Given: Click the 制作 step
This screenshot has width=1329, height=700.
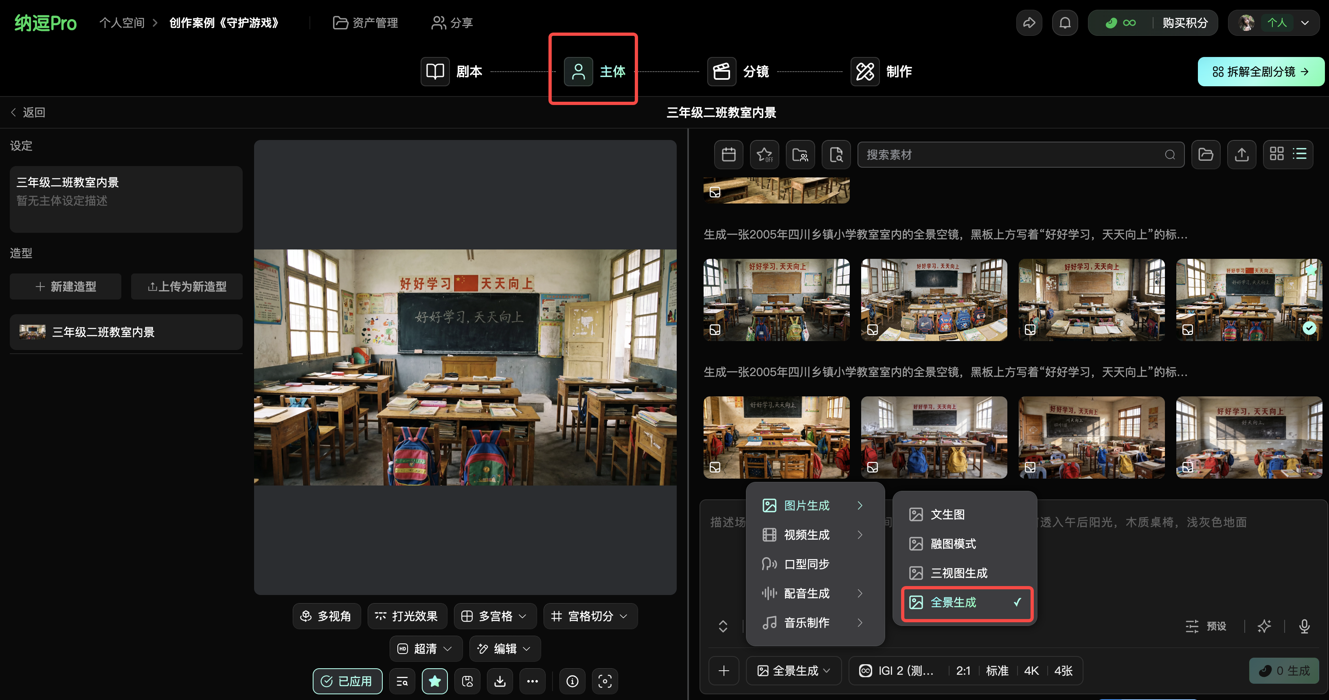Looking at the screenshot, I should click(881, 71).
